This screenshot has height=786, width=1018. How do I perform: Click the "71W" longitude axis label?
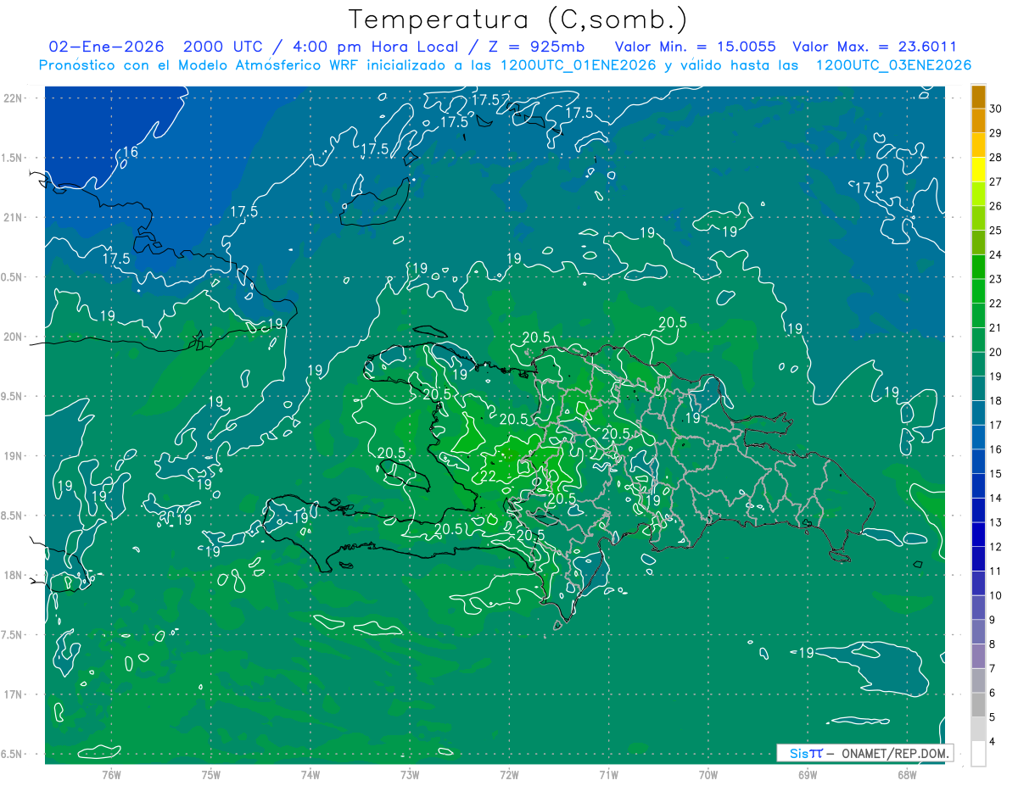click(x=608, y=773)
